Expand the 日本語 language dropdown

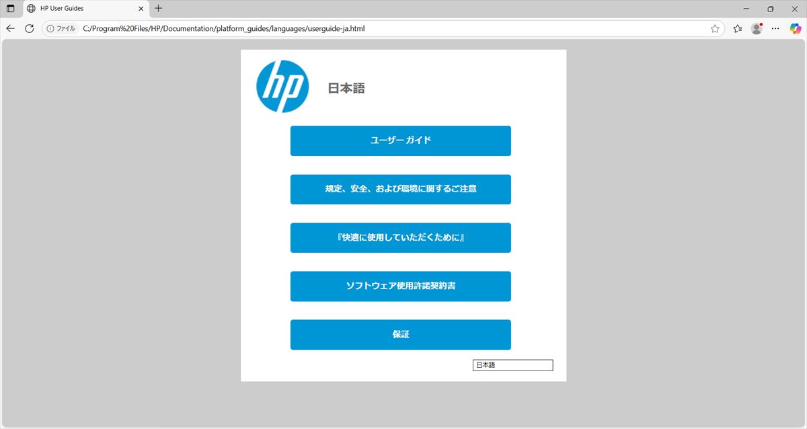click(512, 365)
